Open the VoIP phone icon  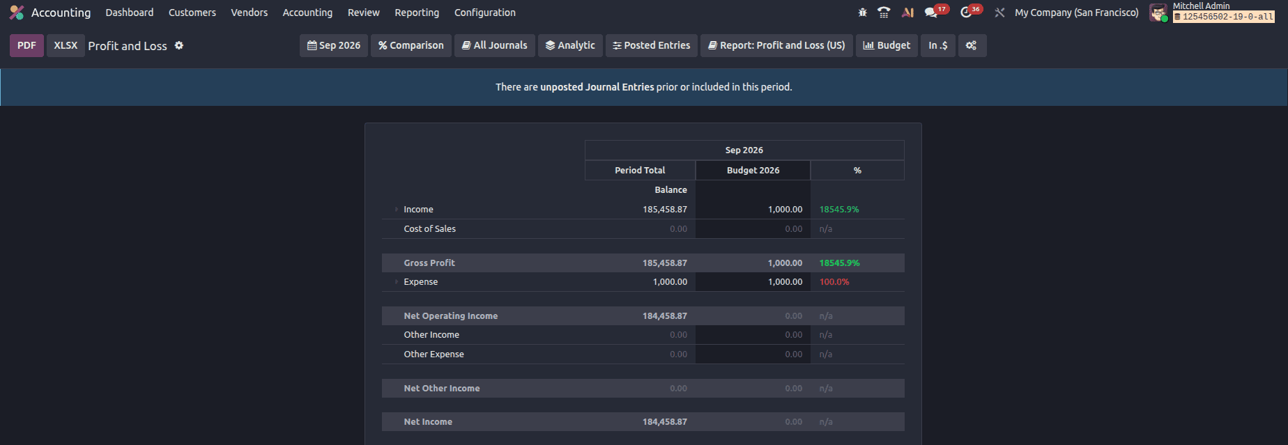click(884, 13)
